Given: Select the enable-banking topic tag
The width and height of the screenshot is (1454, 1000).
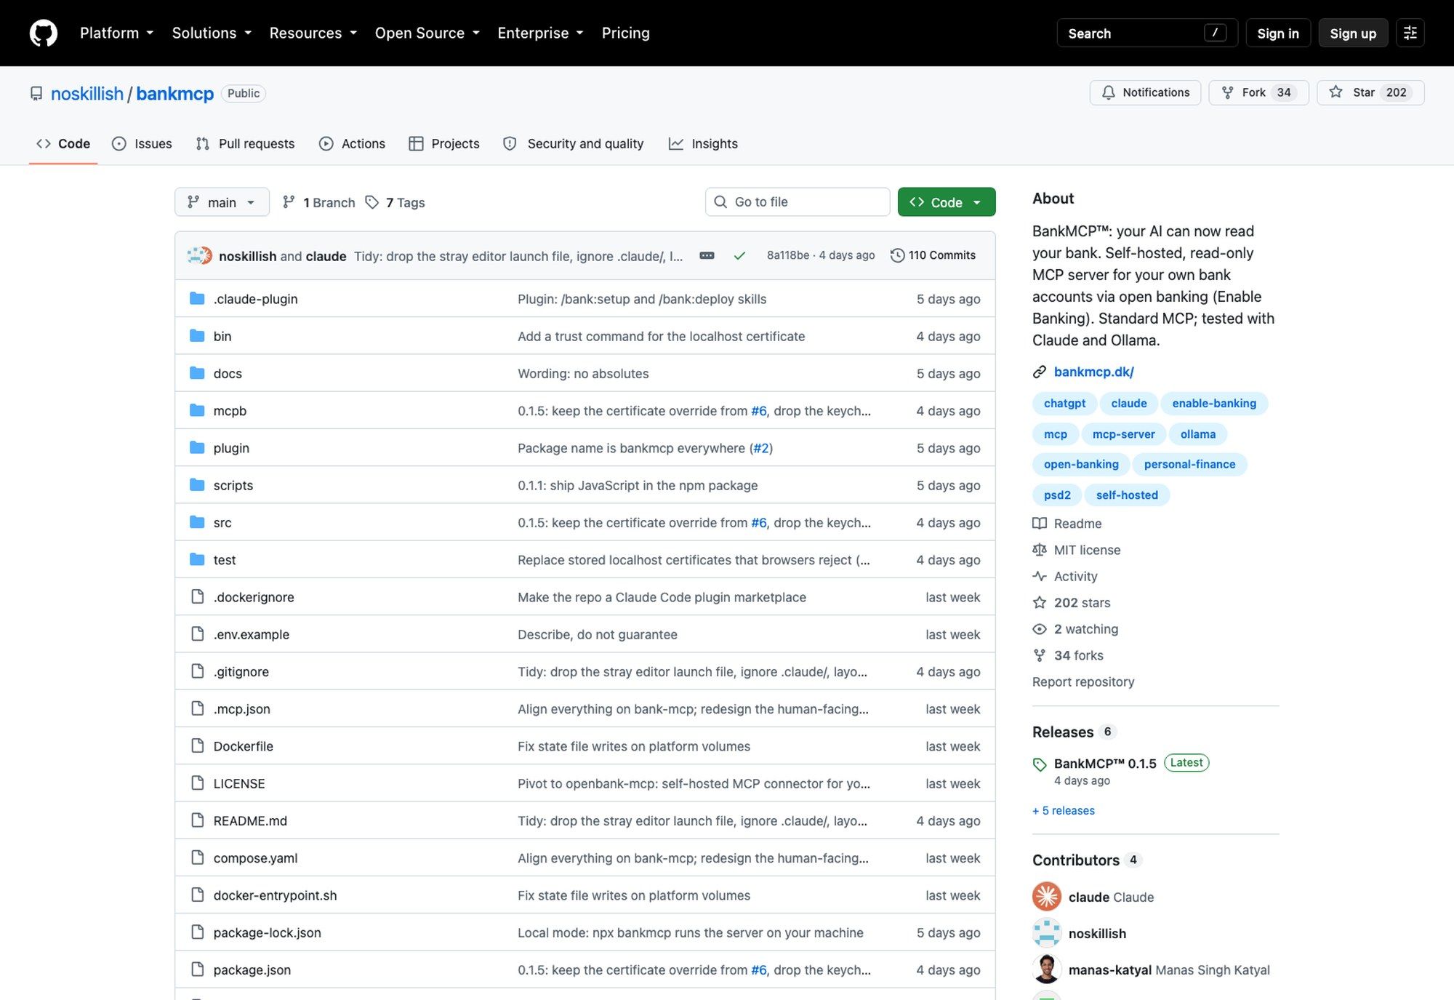Looking at the screenshot, I should click(x=1214, y=404).
